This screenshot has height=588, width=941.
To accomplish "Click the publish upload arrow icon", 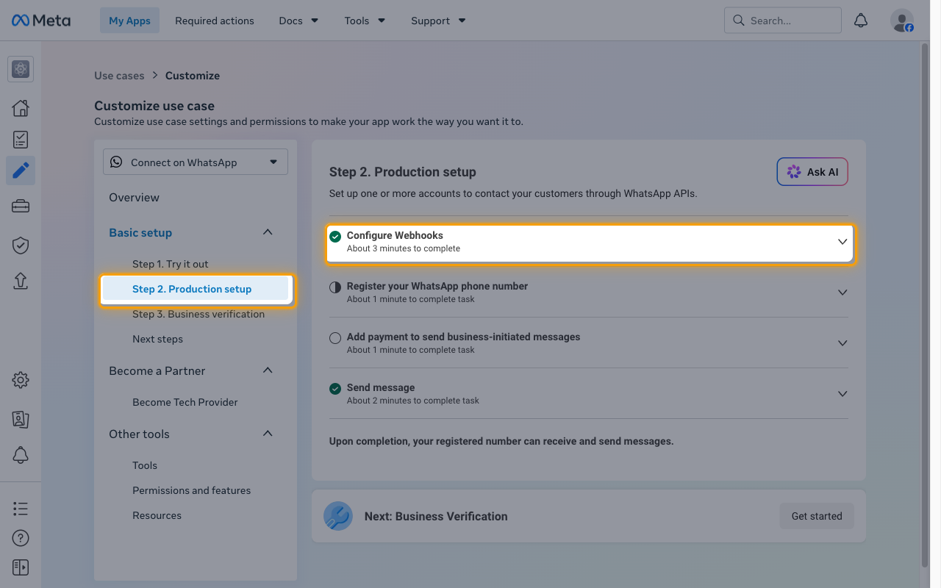I will tap(21, 281).
